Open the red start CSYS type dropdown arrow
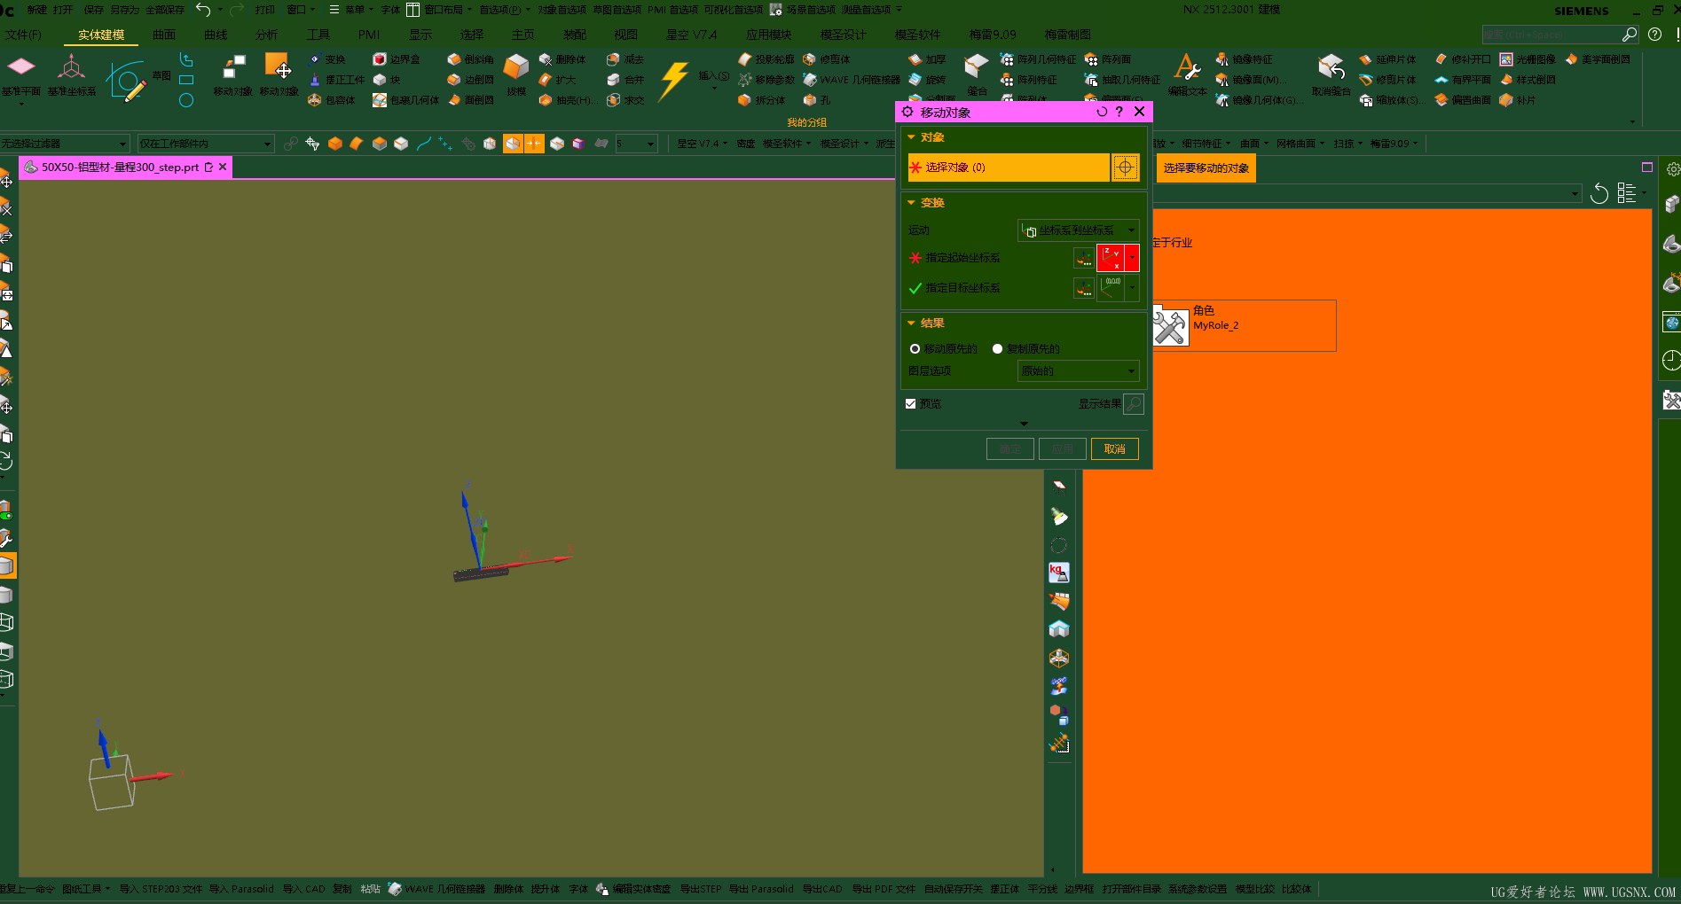Screen dimensions: 1681x904 (x=1132, y=258)
